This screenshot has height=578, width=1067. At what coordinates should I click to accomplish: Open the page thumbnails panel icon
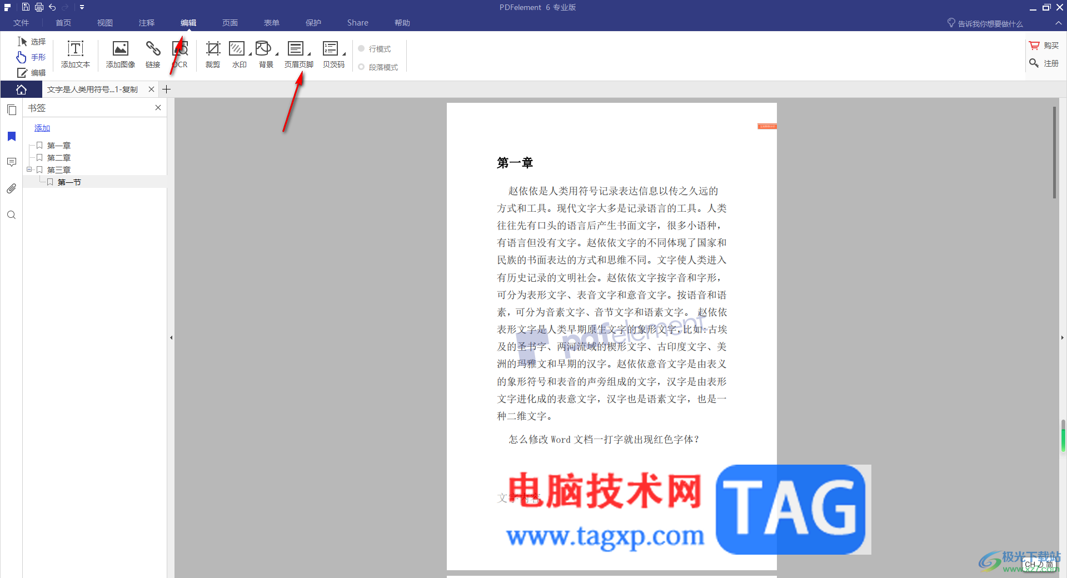(12, 110)
